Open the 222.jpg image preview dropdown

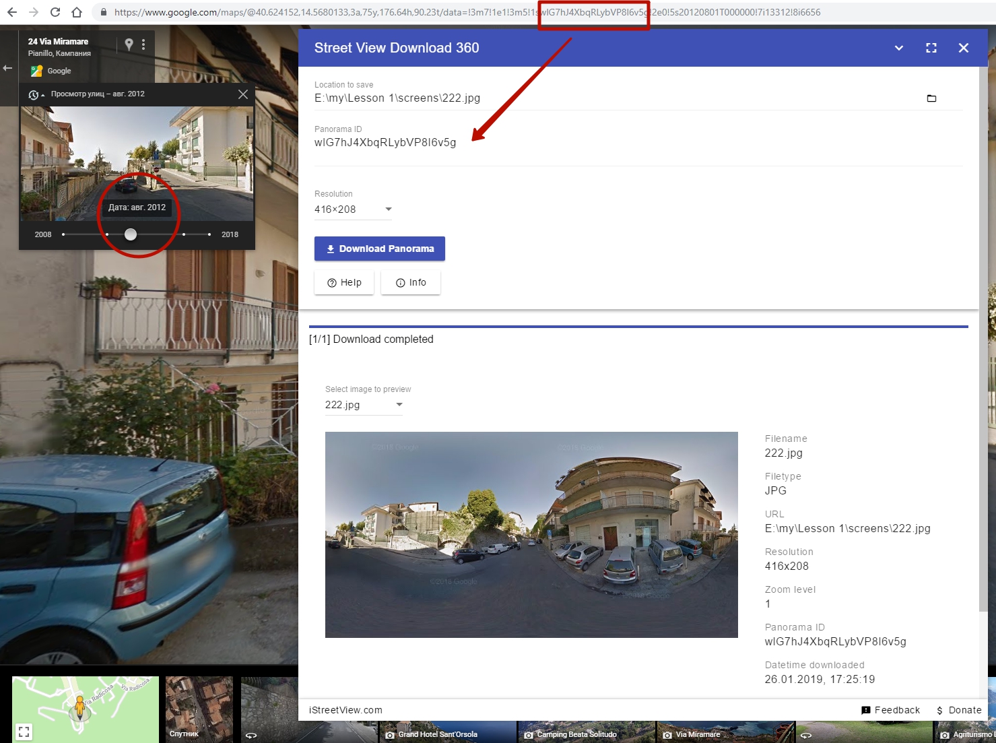pos(364,405)
